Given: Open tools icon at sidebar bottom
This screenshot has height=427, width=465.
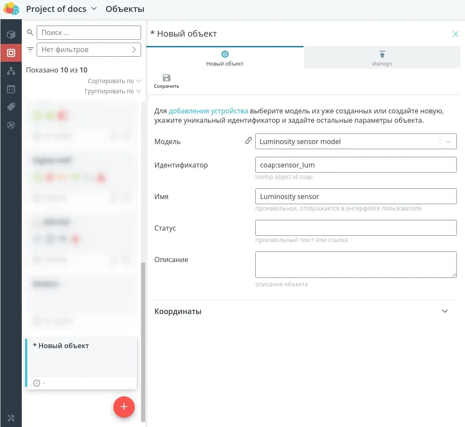Looking at the screenshot, I should 11,418.
